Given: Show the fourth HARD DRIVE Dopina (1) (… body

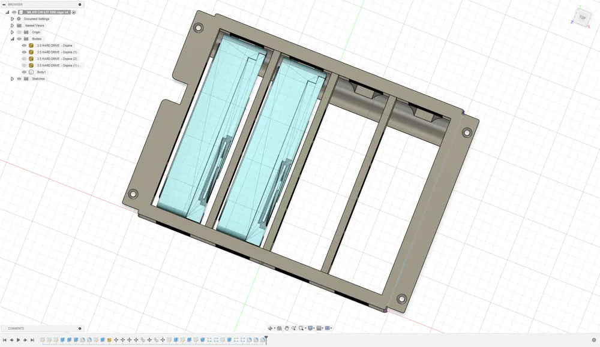Looking at the screenshot, I should (24, 65).
